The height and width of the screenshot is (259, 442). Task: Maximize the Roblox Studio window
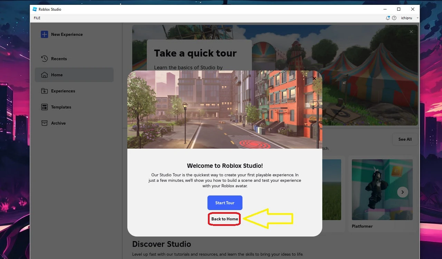point(398,9)
